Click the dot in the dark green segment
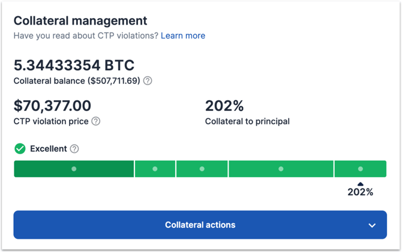The image size is (402, 252). point(74,169)
